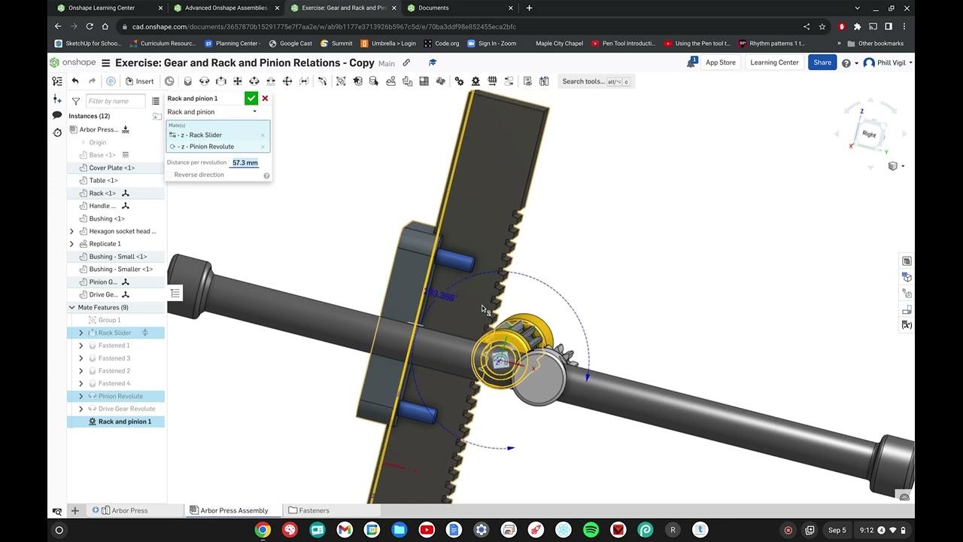
Task: Remove Rack Slider from mates selection
Action: 263,135
